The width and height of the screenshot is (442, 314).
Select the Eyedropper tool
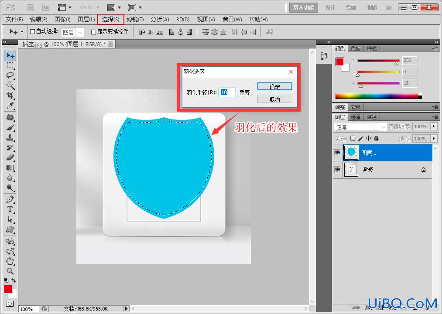tap(10, 106)
